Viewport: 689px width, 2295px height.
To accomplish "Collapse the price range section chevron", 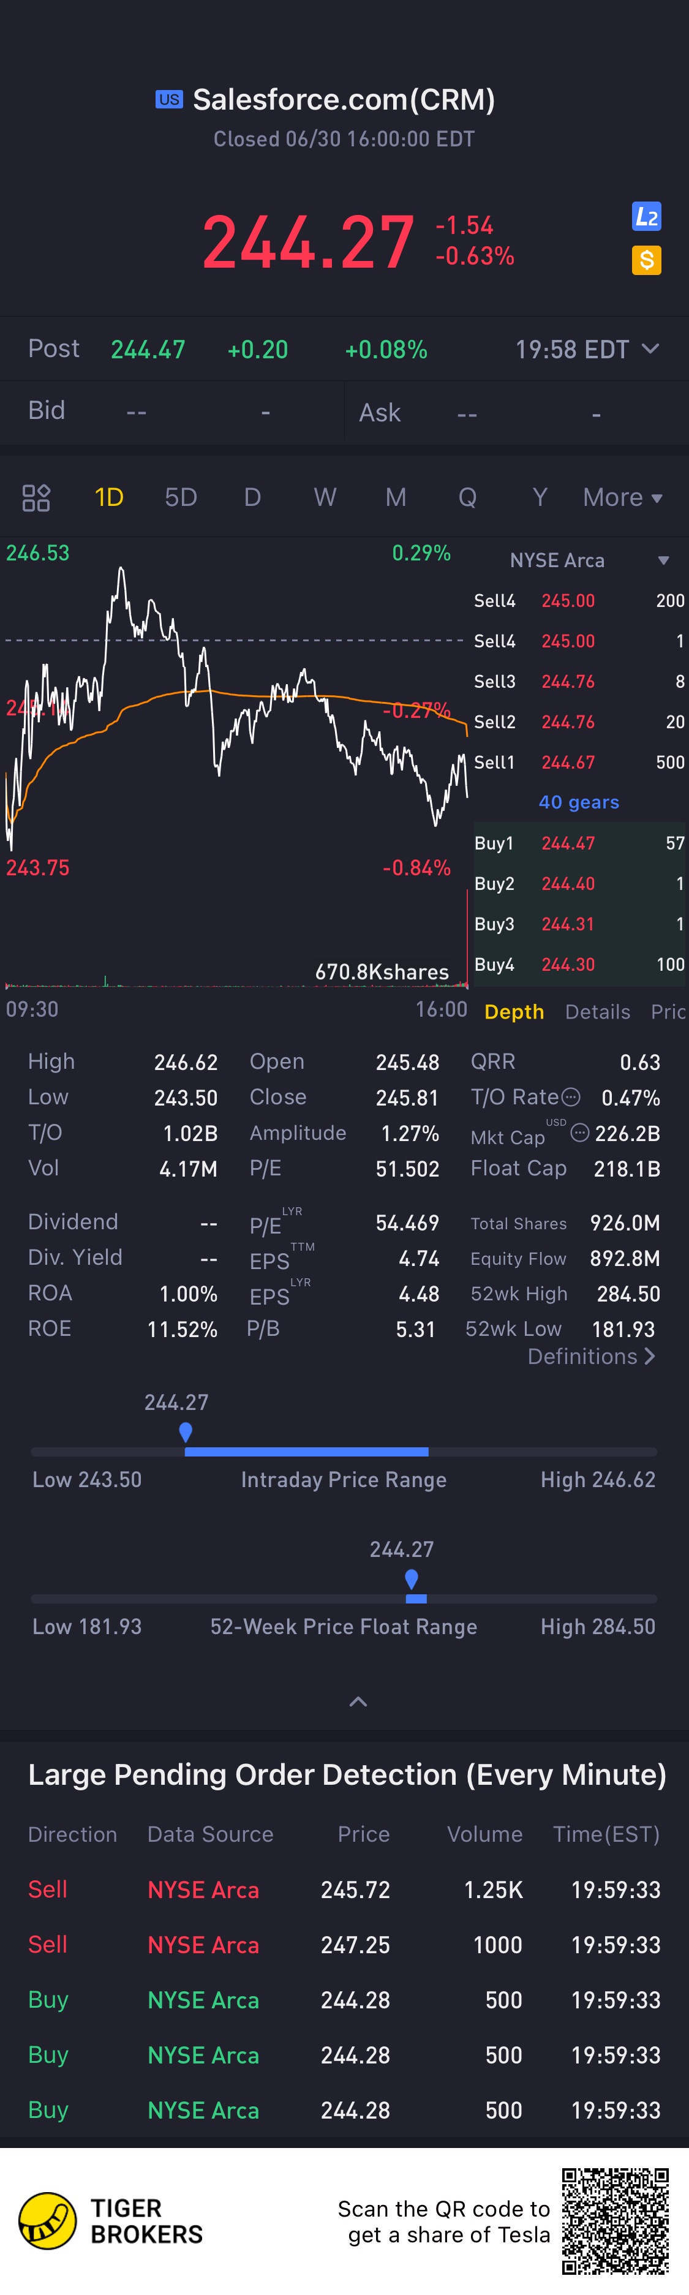I will tap(358, 1701).
